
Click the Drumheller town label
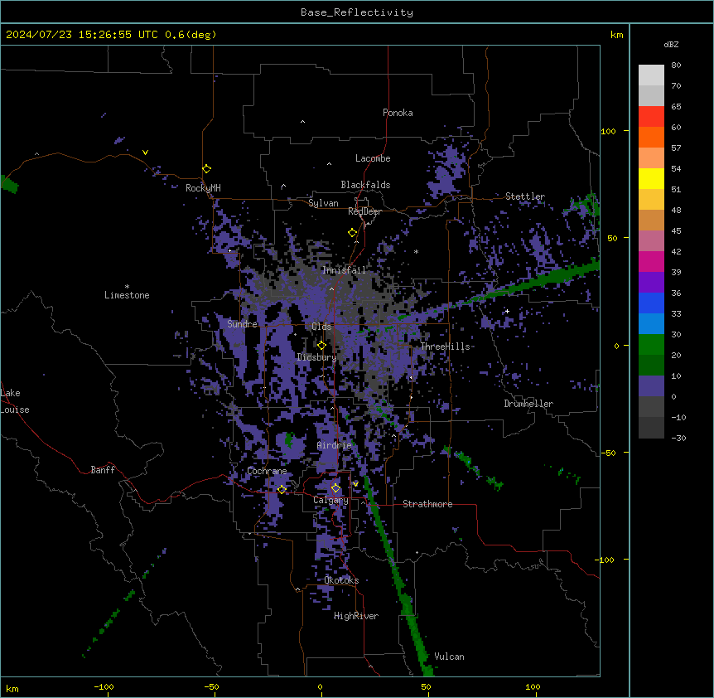tap(528, 404)
